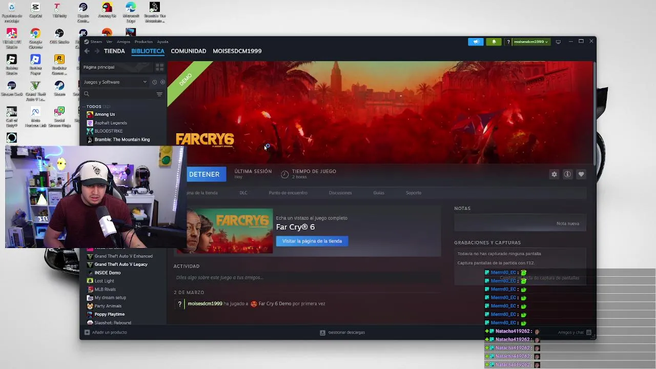Open the green notifications bell
The image size is (656, 369).
tap(494, 42)
